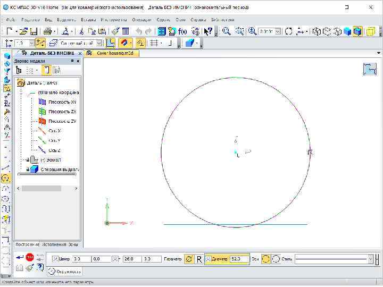Click the red Stop command button
This screenshot has width=383, height=287.
pyautogui.click(x=30, y=257)
